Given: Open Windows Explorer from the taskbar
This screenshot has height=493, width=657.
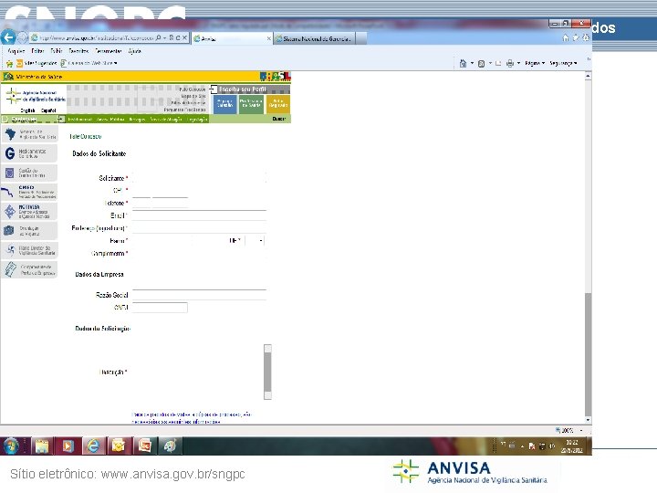Looking at the screenshot, I should click(x=41, y=446).
